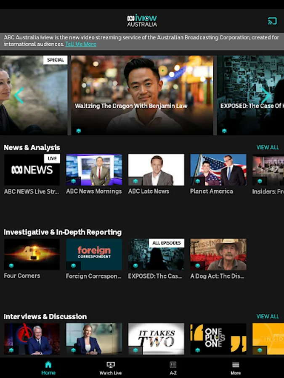Tap cube icon on Waltzing The Dragon banner

[79, 131]
